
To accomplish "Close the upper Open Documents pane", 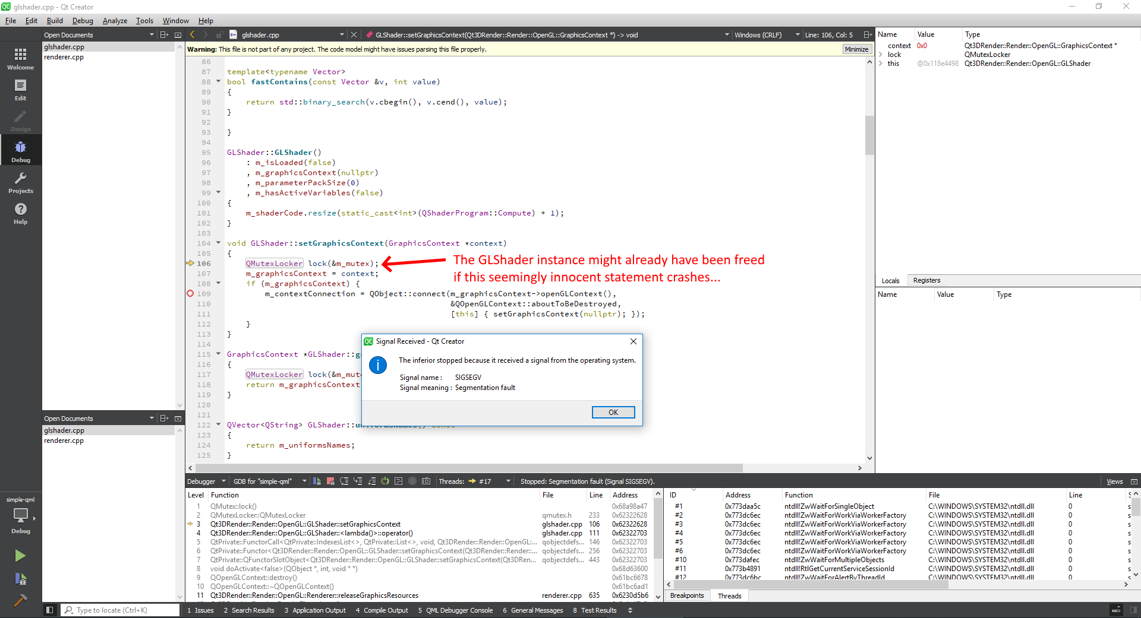I will [x=178, y=35].
